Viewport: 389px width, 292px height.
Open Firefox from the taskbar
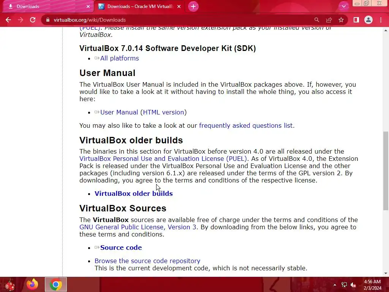[32, 284]
